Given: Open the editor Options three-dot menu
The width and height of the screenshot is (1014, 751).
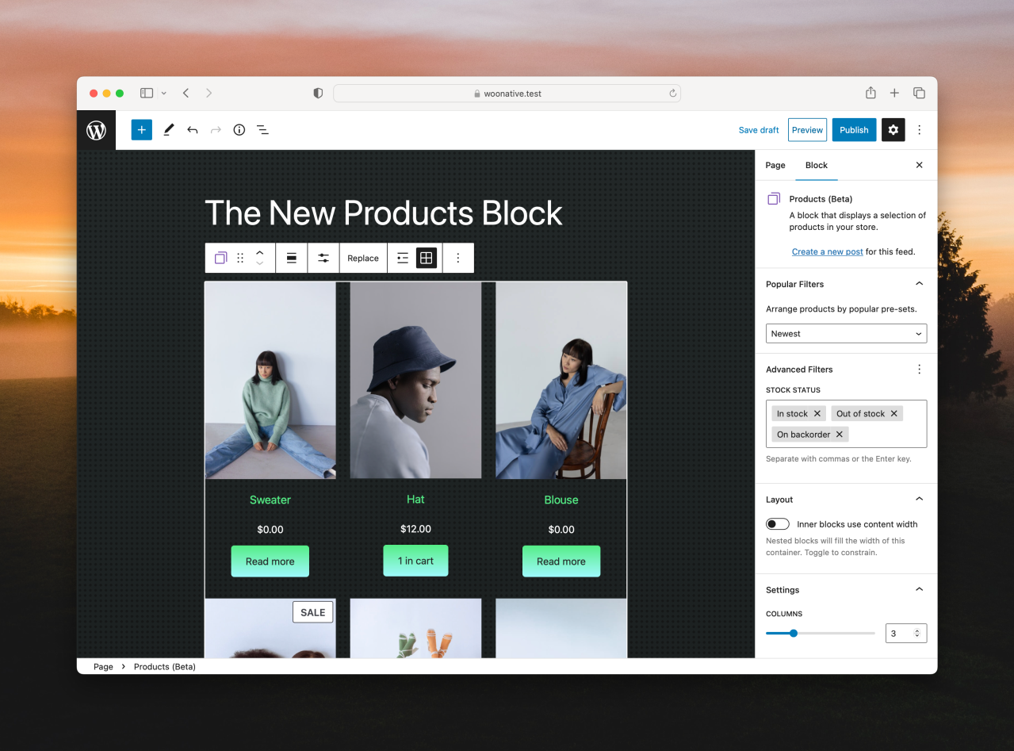Looking at the screenshot, I should coord(920,130).
